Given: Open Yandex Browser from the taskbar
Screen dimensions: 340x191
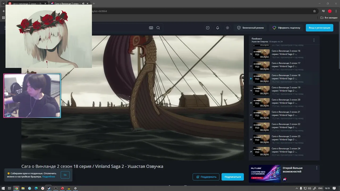Looking at the screenshot, I should [x=42, y=188].
